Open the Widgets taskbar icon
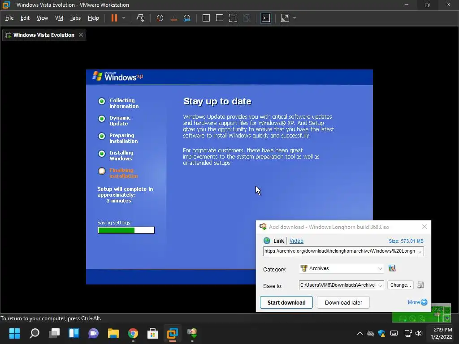 [x=74, y=333]
